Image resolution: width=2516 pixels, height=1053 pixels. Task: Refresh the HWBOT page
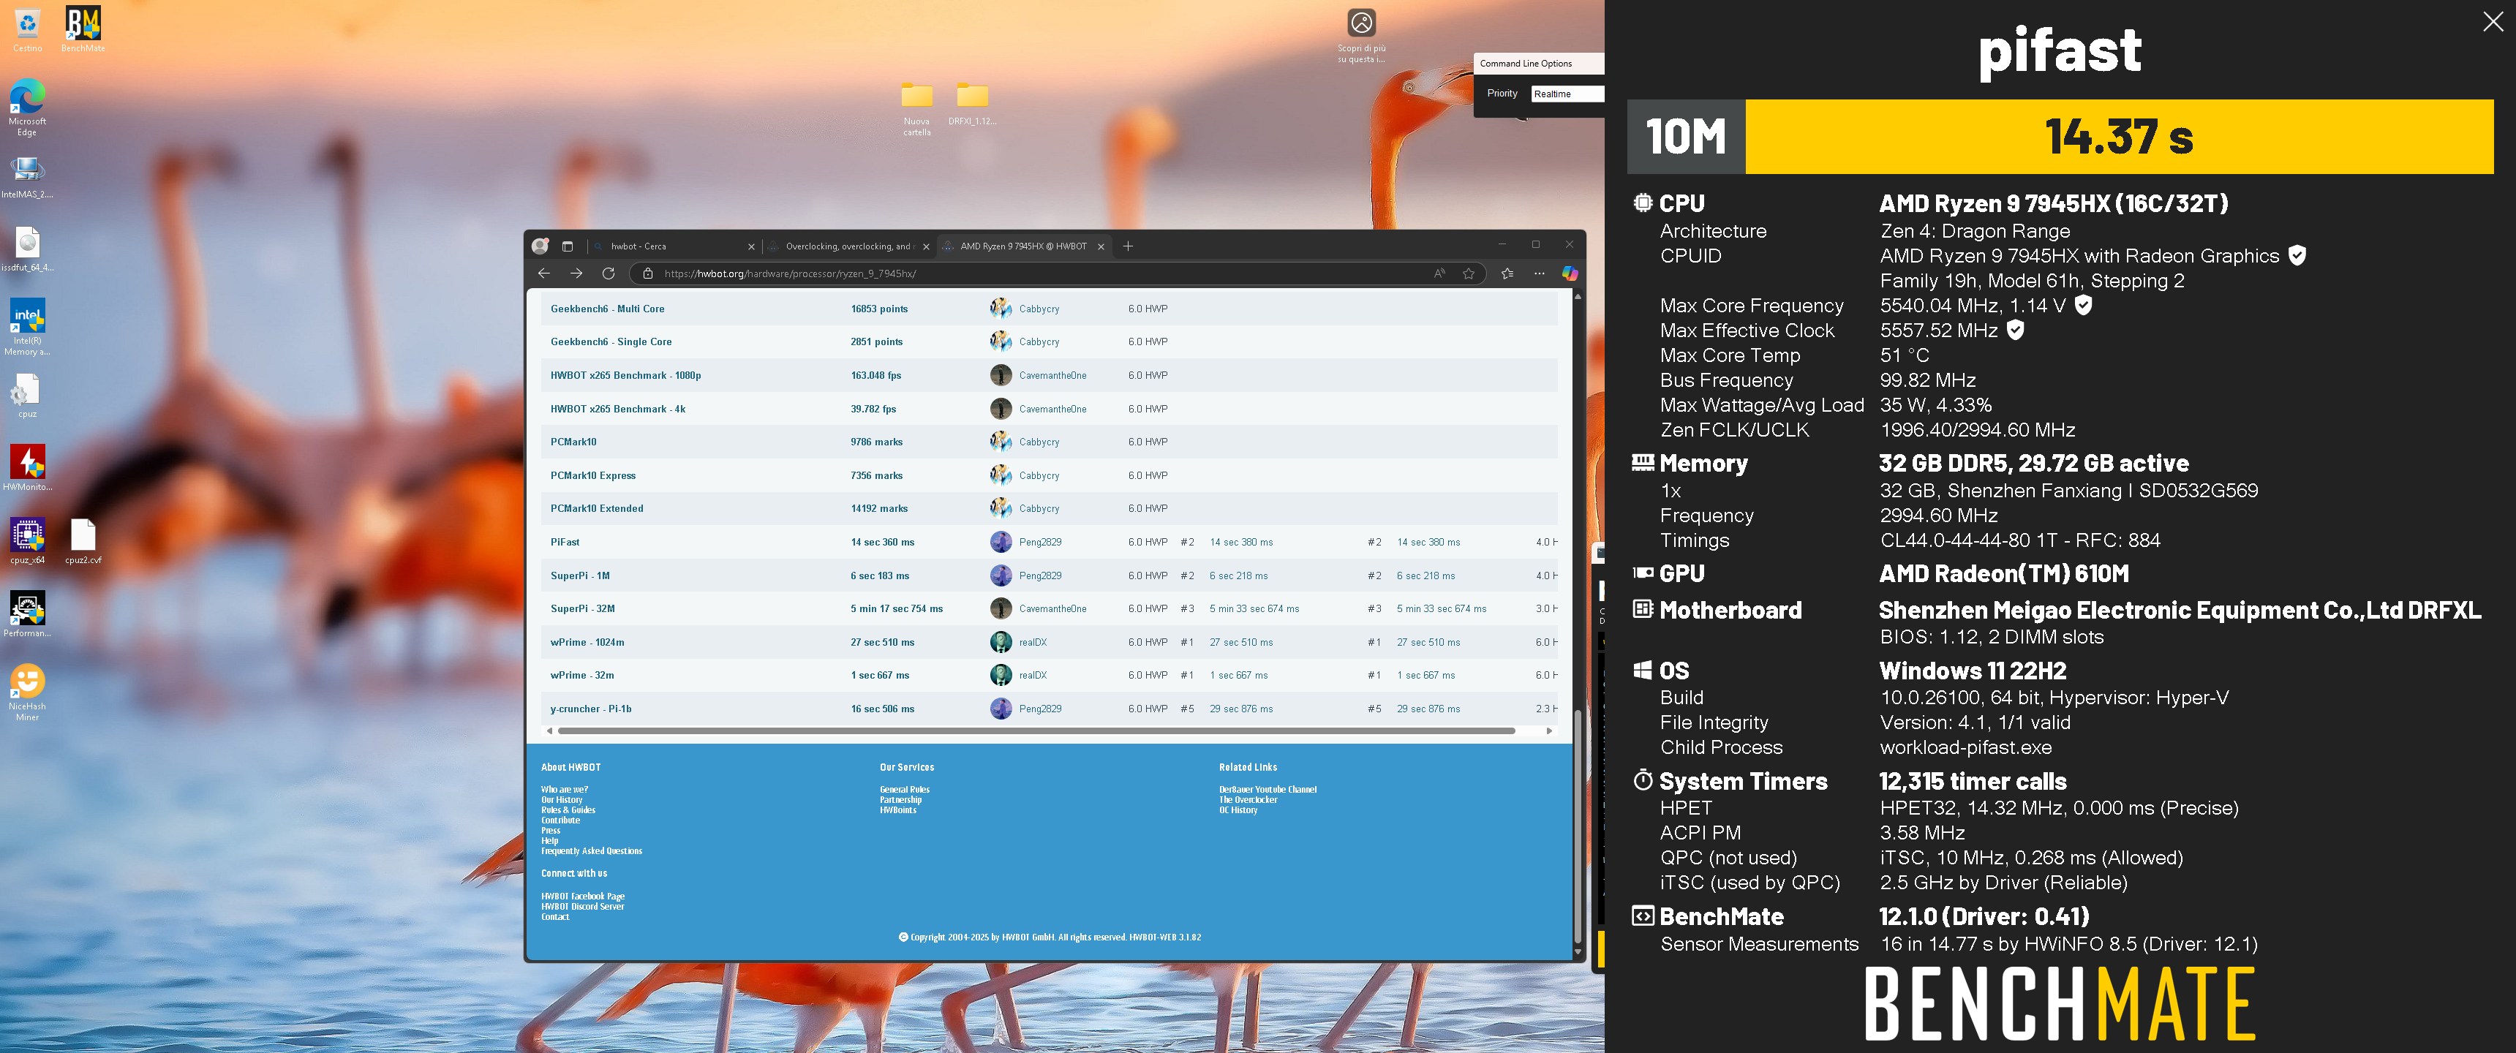[608, 273]
